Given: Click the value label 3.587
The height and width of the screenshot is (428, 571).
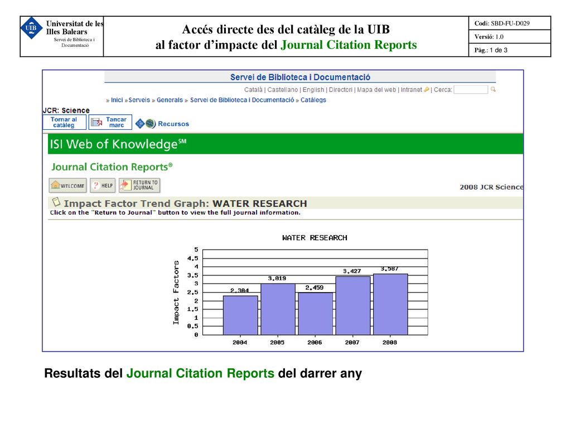Looking at the screenshot, I should click(390, 269).
